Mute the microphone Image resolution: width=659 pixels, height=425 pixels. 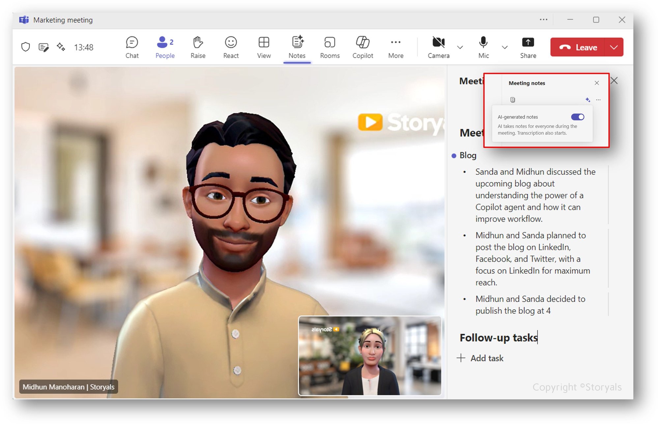tap(483, 47)
